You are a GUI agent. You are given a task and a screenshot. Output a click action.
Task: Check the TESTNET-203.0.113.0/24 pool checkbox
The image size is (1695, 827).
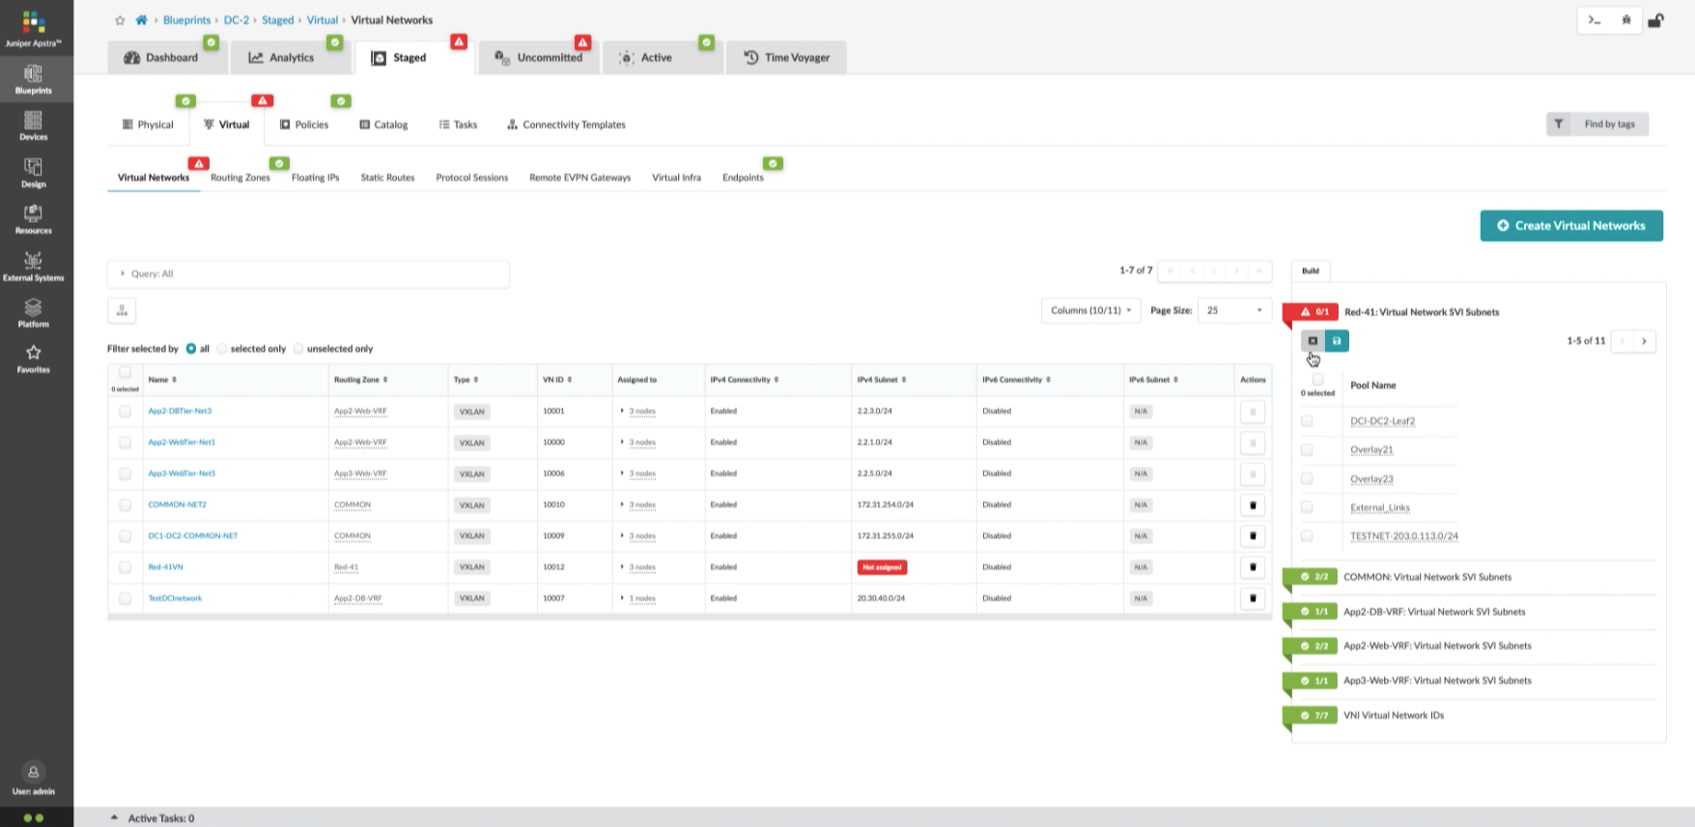coord(1307,536)
